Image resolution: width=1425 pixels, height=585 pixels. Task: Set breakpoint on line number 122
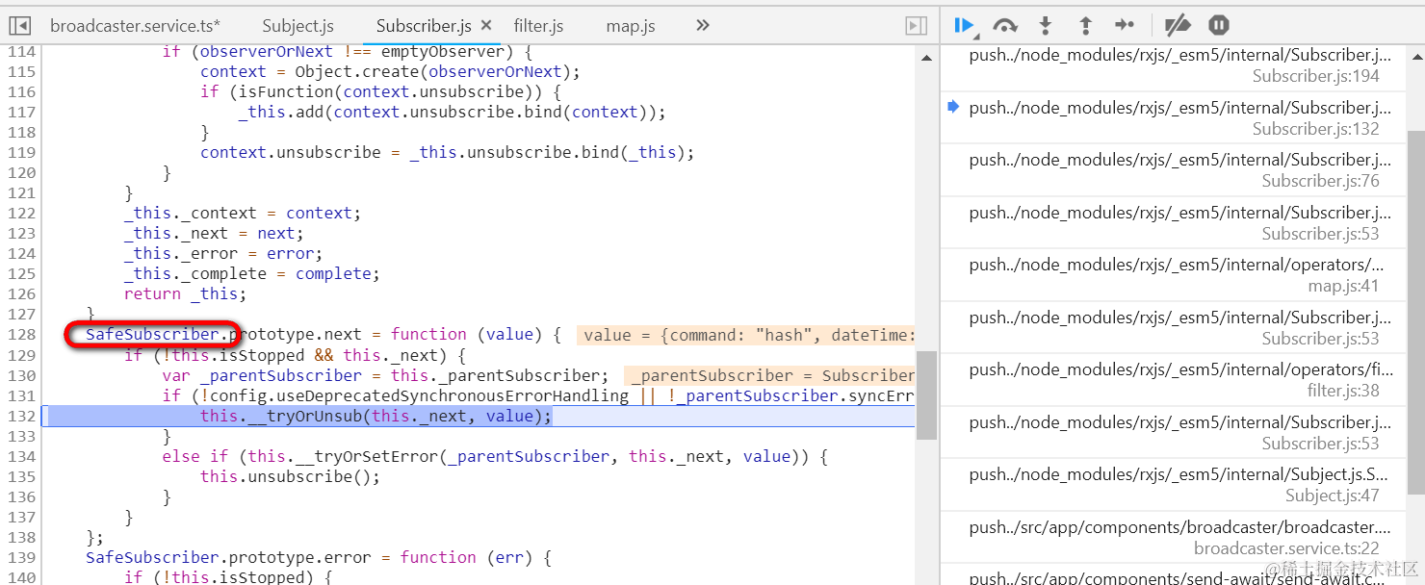point(21,214)
